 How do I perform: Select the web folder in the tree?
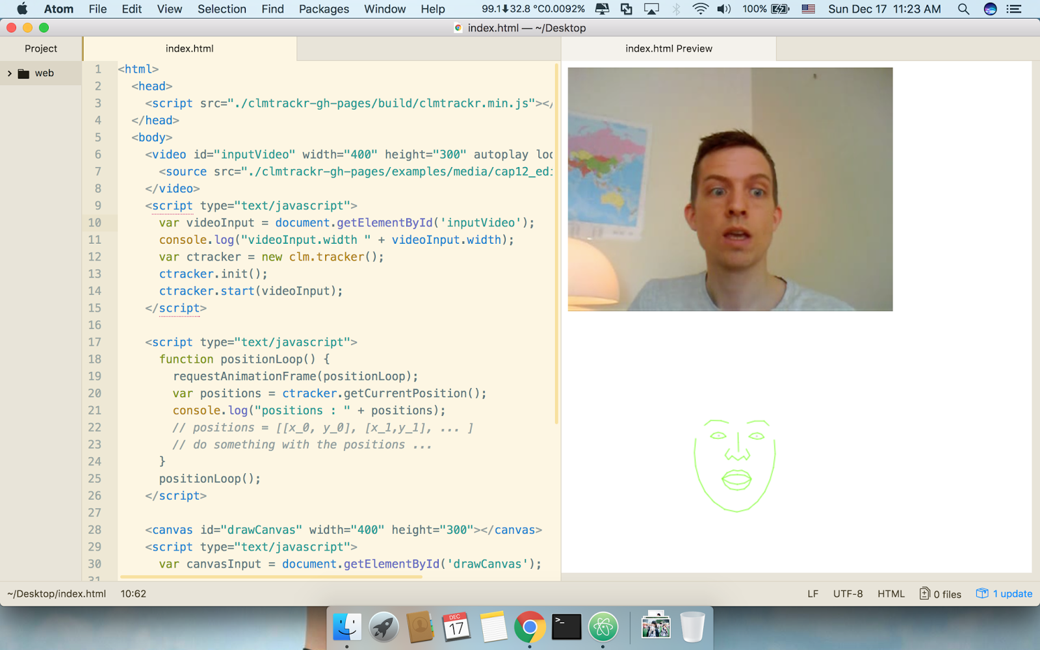pyautogui.click(x=44, y=73)
